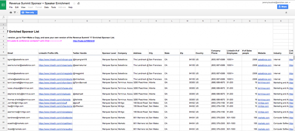The image size is (295, 131).
Task: Select the Sponsor Level header cell
Action: tap(109, 52)
